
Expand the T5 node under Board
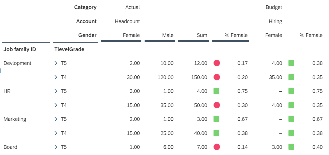point(56,147)
